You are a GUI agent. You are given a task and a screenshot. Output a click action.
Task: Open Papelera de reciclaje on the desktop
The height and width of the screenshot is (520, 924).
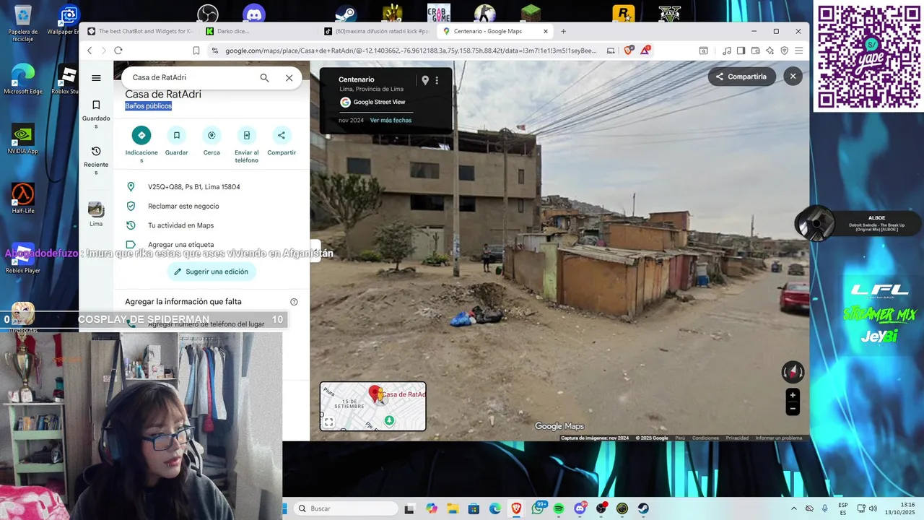tap(23, 22)
